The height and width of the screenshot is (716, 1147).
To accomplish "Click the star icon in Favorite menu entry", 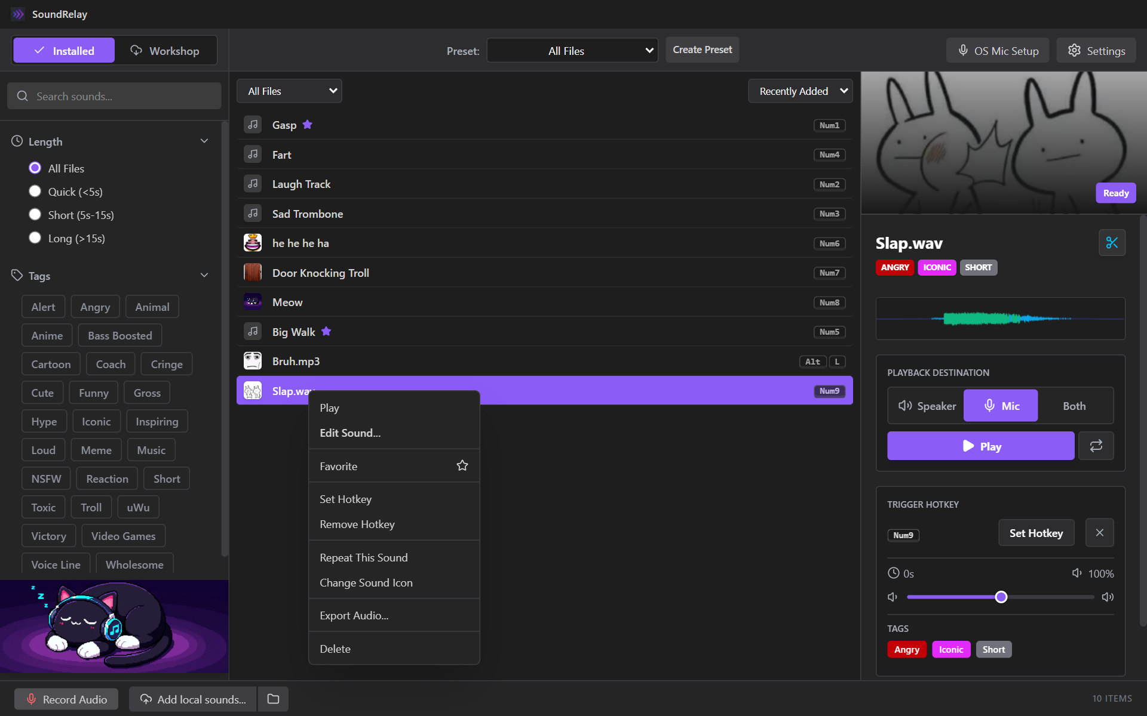I will (462, 465).
